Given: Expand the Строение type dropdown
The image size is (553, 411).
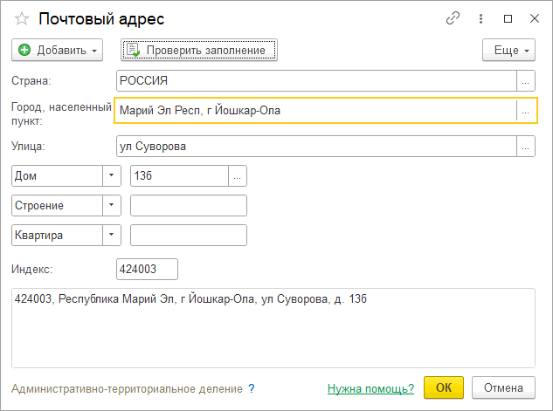Looking at the screenshot, I should pyautogui.click(x=112, y=205).
